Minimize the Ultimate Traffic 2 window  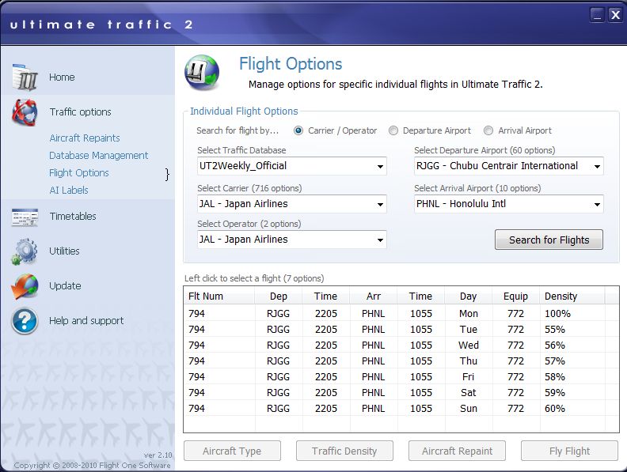[x=597, y=15]
